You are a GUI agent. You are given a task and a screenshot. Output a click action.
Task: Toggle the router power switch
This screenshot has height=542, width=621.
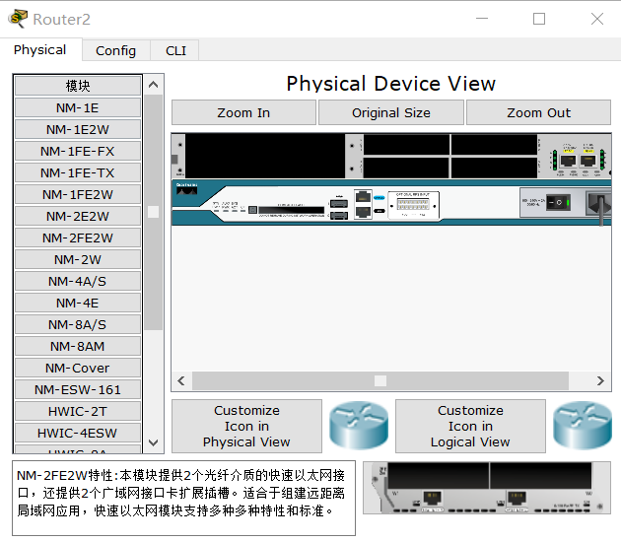pos(559,202)
